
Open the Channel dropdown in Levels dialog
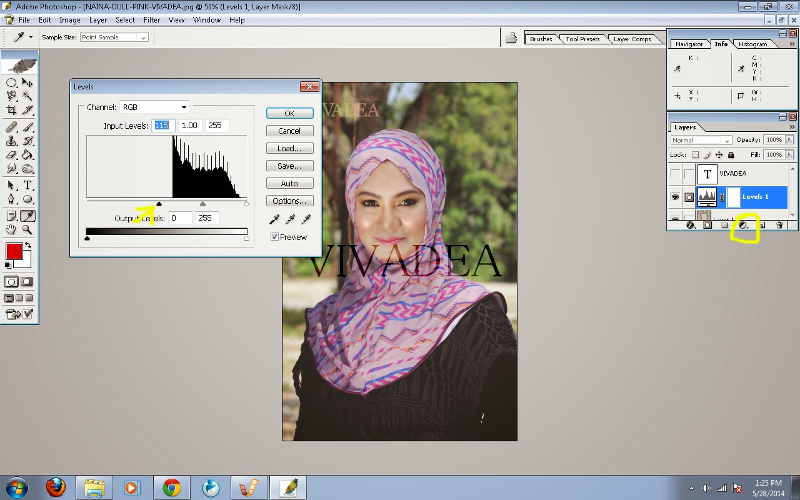pyautogui.click(x=154, y=107)
